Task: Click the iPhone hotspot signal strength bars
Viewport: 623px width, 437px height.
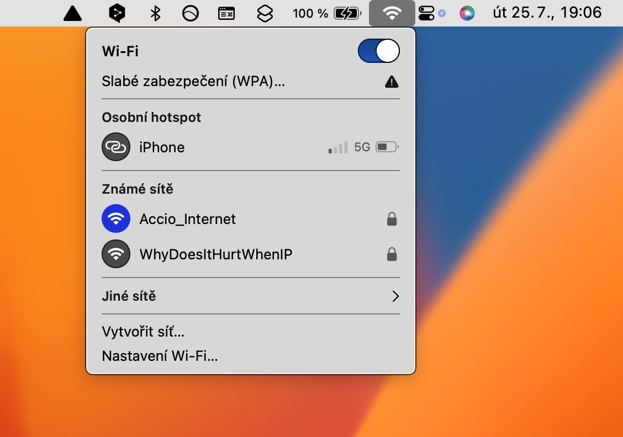Action: (x=337, y=147)
